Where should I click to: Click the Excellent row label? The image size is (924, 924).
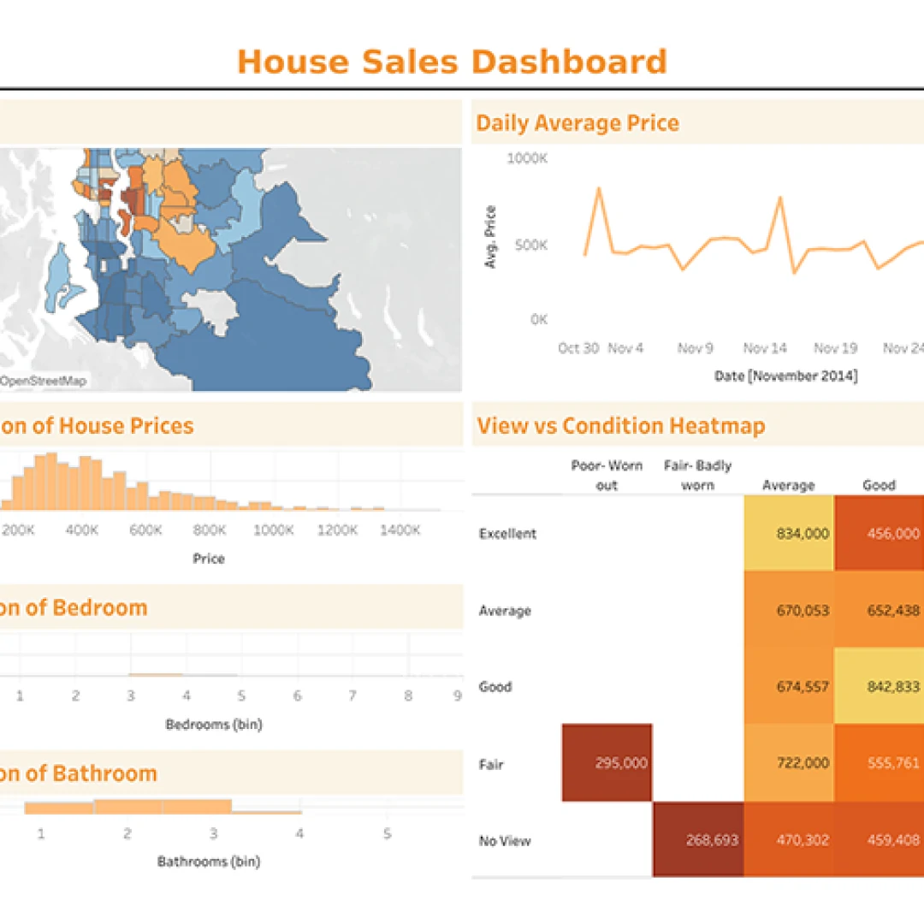click(x=507, y=533)
